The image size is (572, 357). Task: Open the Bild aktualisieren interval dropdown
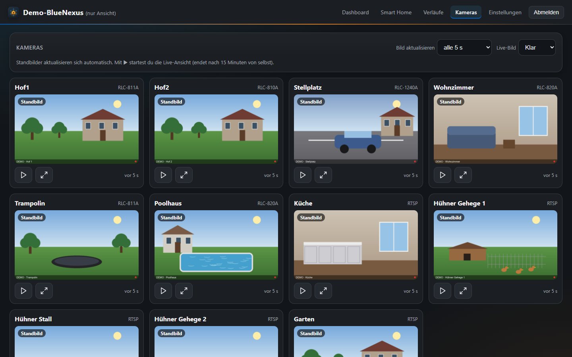[x=464, y=48]
